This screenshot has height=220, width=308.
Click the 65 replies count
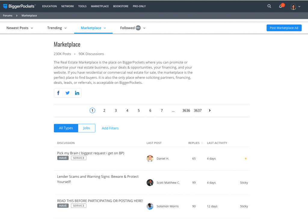coord(194,159)
